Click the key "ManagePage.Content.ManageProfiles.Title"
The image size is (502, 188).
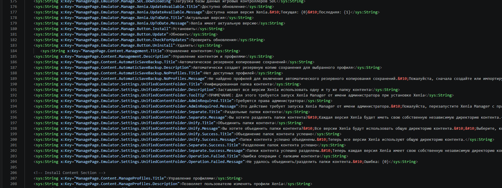pyautogui.click(x=120, y=178)
